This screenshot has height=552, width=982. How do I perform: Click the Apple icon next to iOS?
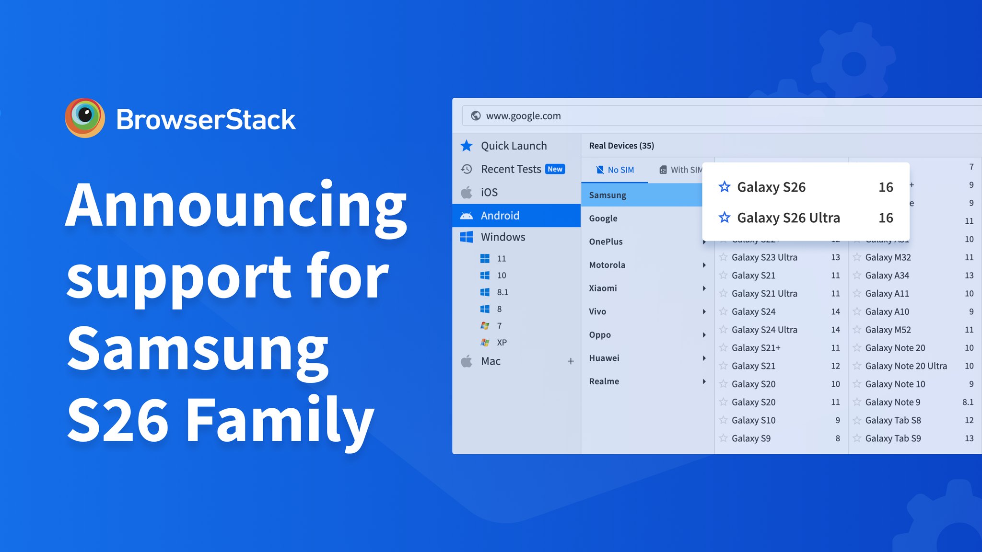[x=467, y=192]
